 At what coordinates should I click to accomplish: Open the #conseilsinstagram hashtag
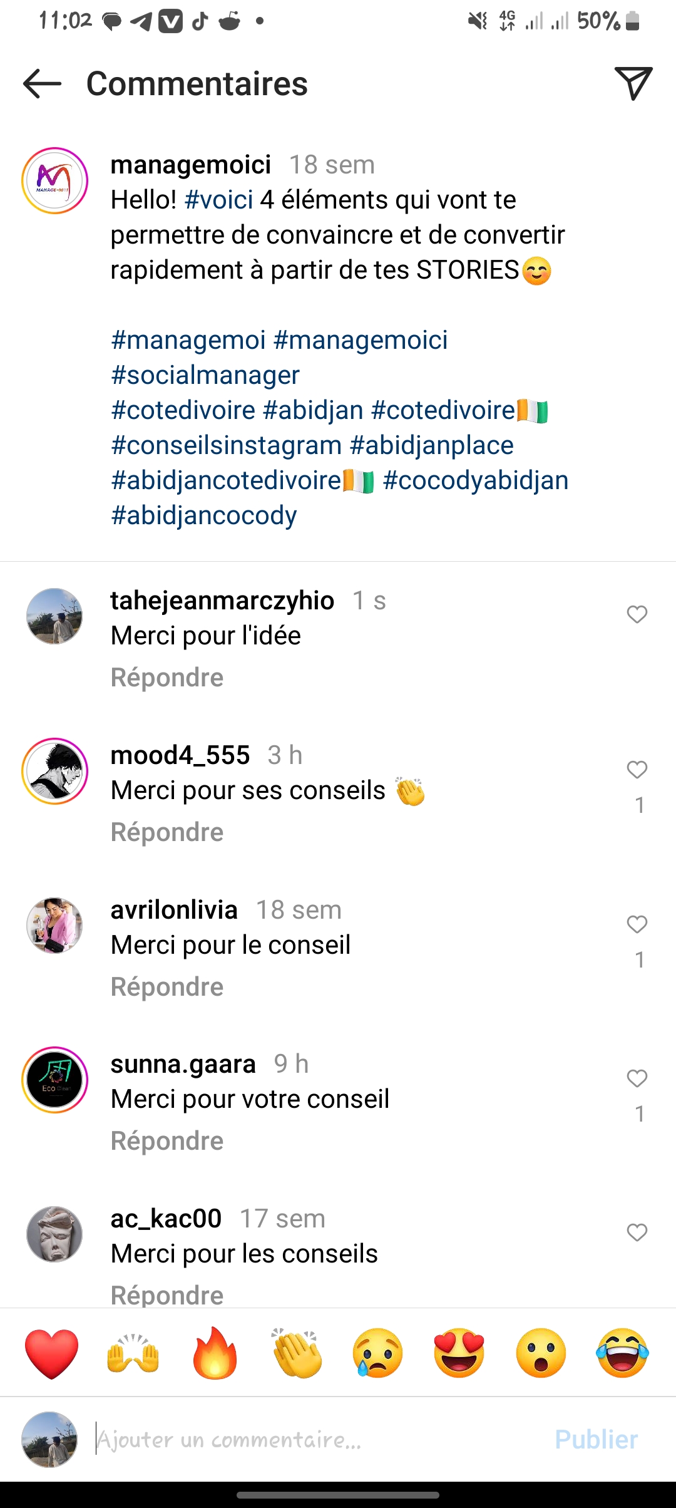point(227,445)
